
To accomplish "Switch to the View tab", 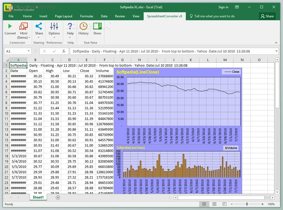I will 136,16.
